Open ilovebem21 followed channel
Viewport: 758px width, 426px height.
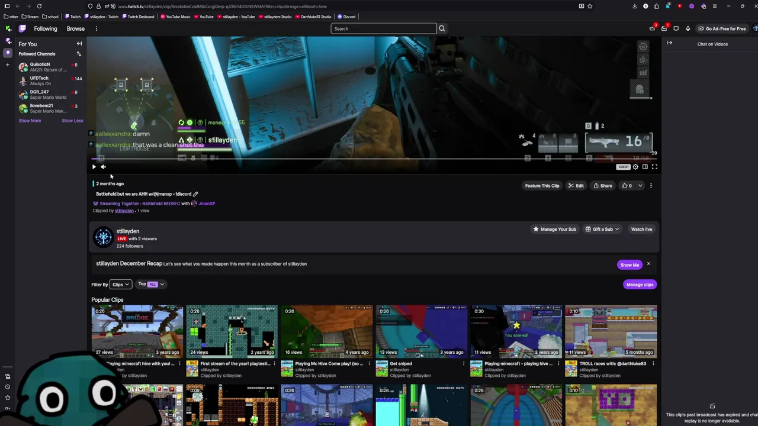coord(50,108)
